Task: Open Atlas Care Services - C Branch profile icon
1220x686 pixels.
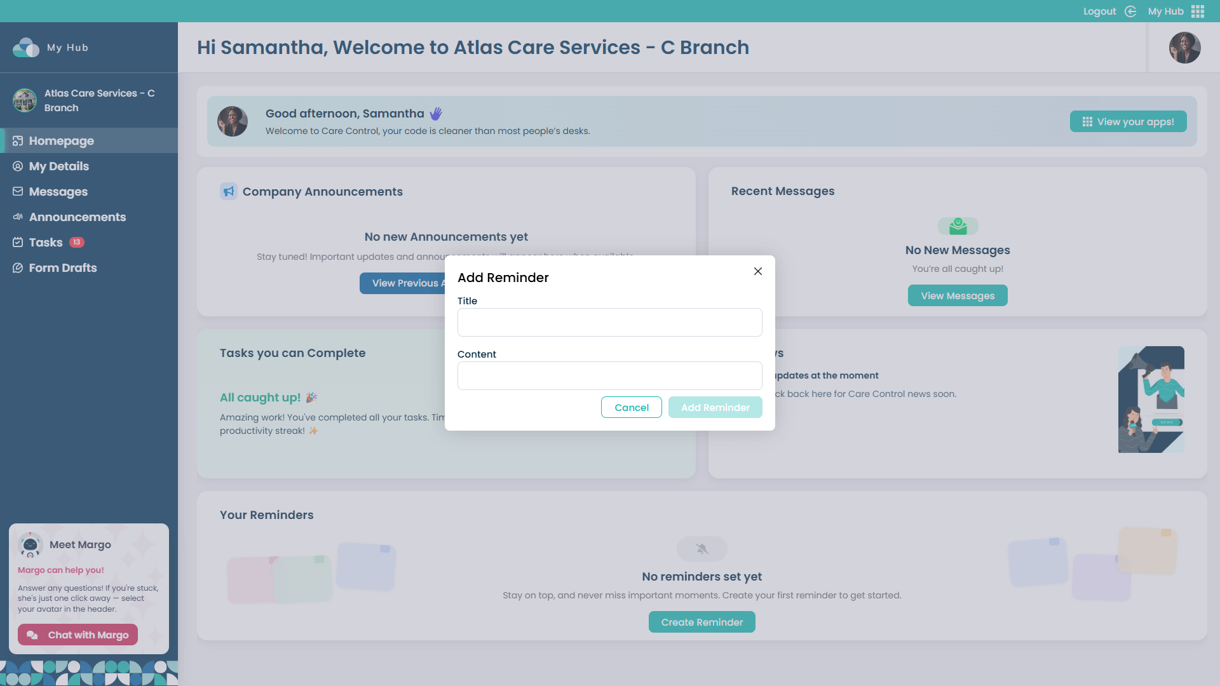Action: coord(25,100)
